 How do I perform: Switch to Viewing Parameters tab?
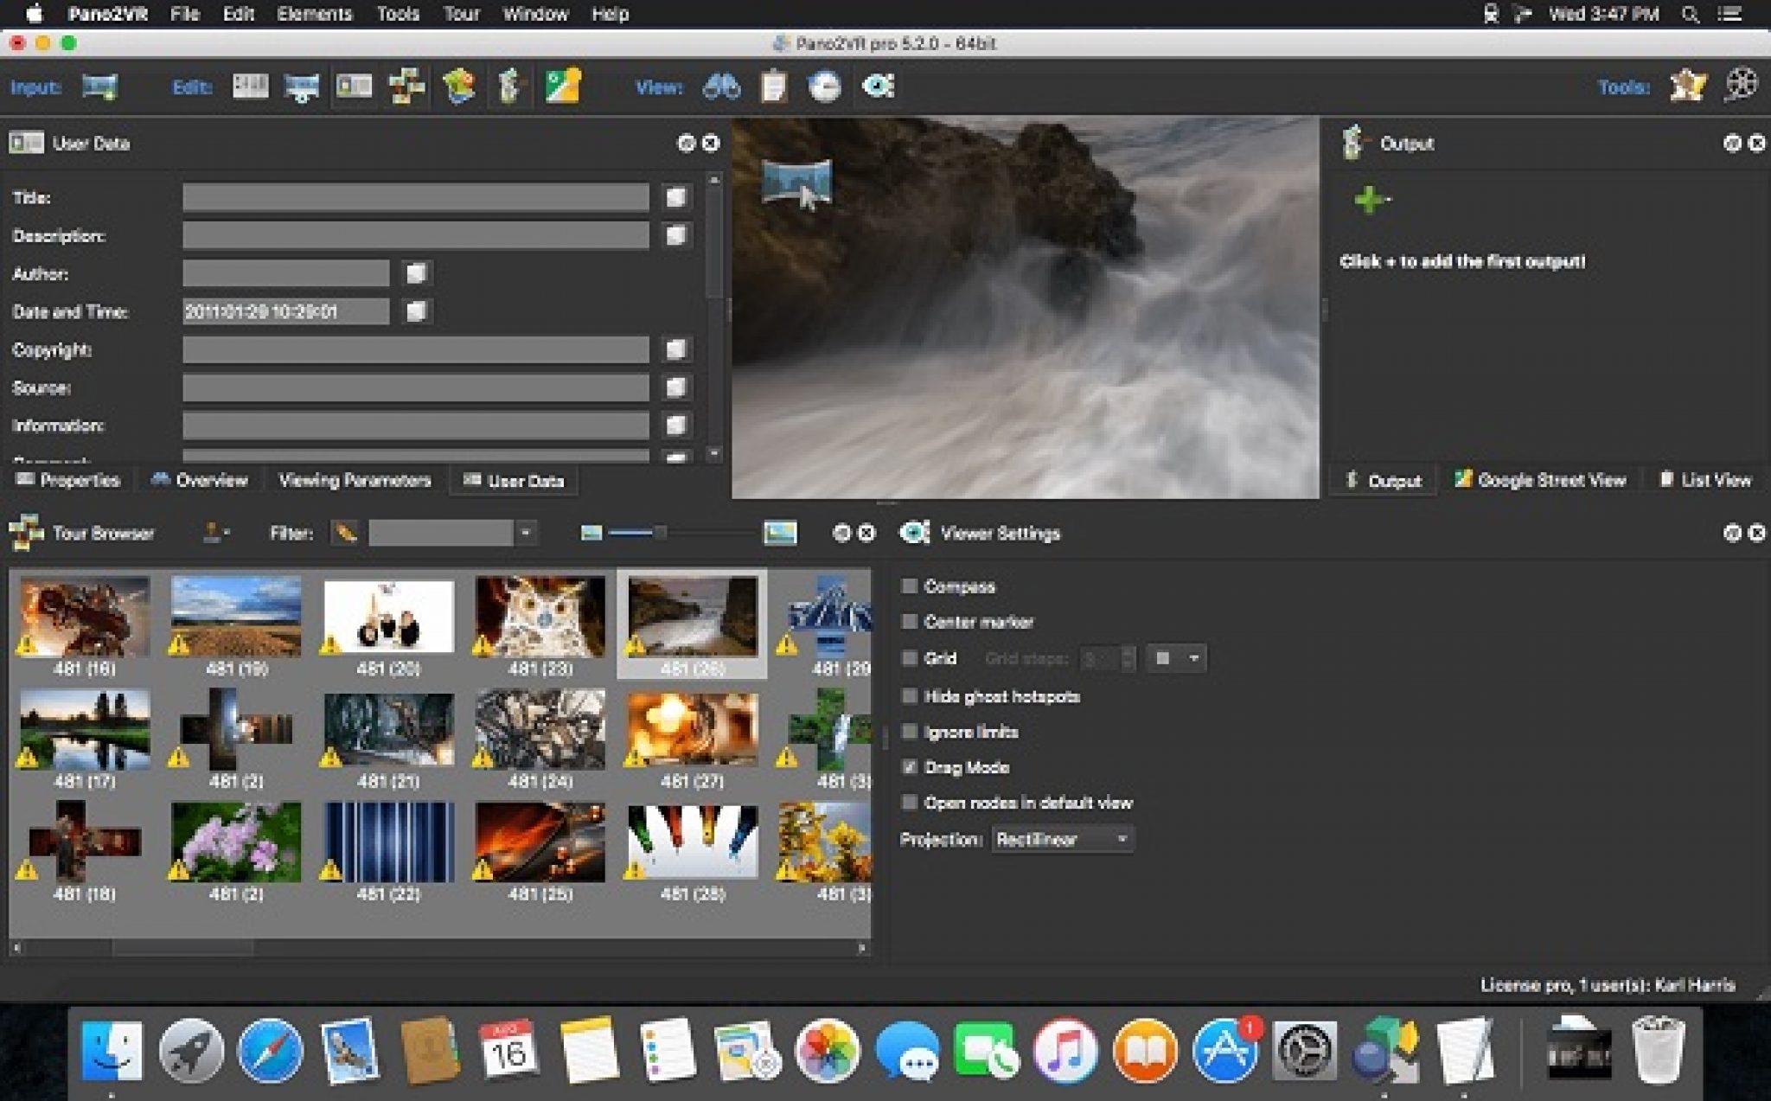pos(355,480)
